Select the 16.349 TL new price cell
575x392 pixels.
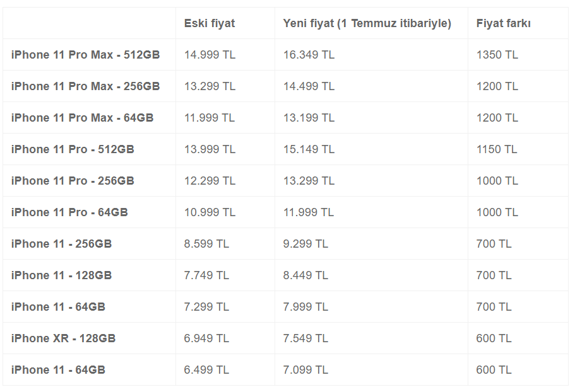pyautogui.click(x=309, y=55)
